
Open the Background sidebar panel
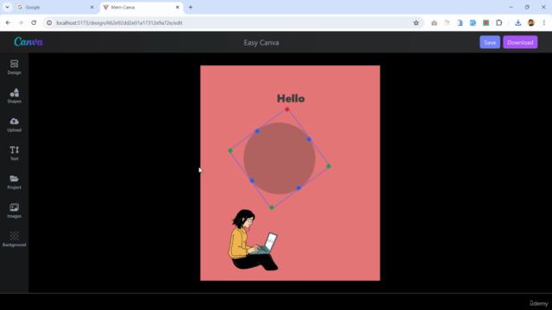14,239
